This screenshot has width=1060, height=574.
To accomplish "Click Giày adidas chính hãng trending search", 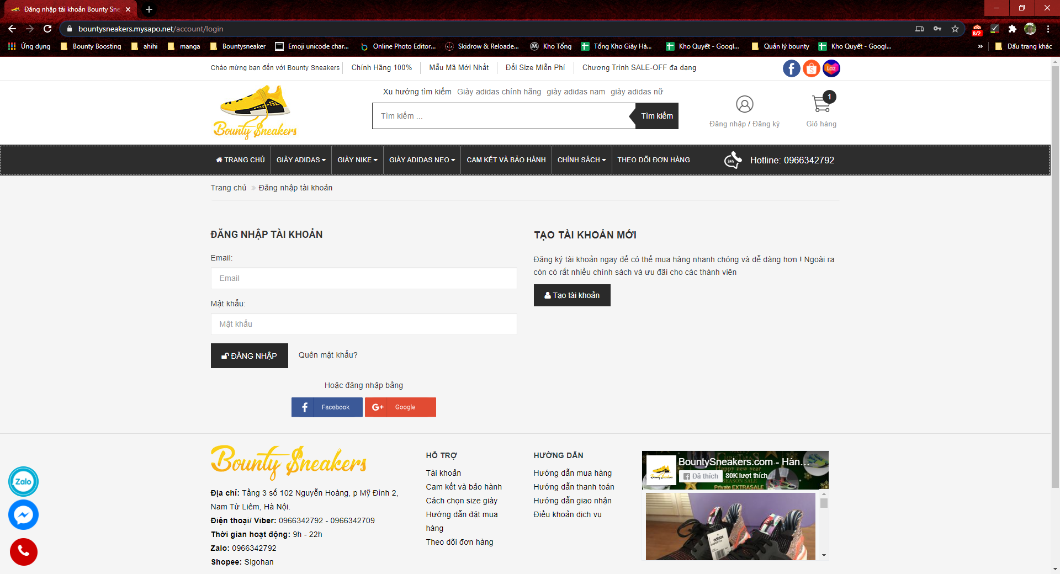I will [499, 92].
